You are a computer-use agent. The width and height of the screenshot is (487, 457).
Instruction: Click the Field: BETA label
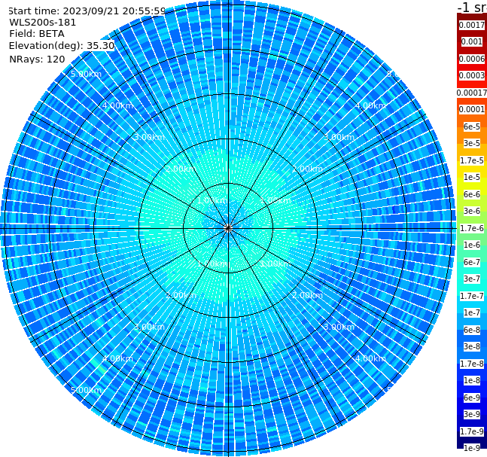tap(37, 34)
